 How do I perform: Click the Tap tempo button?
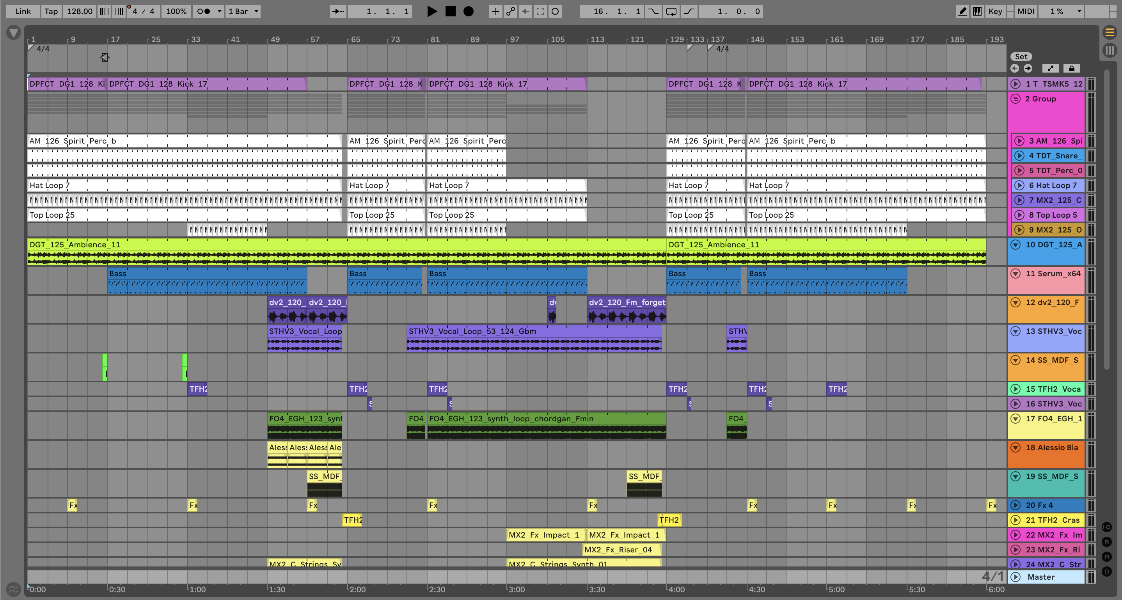pyautogui.click(x=51, y=11)
